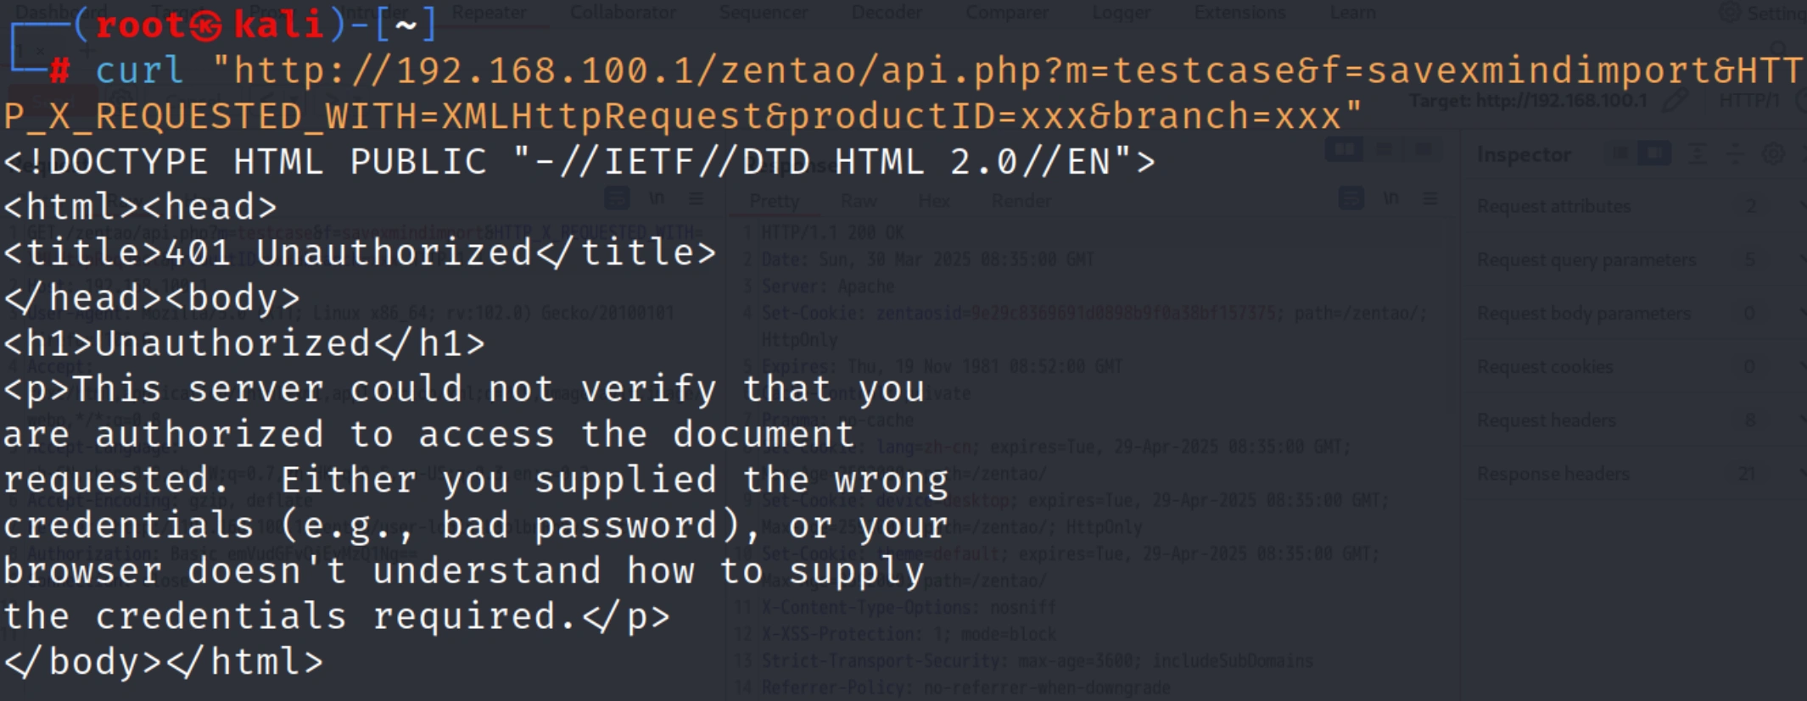Click Inspector expand-all sections icon
Screen dimensions: 1807x701
1698,154
